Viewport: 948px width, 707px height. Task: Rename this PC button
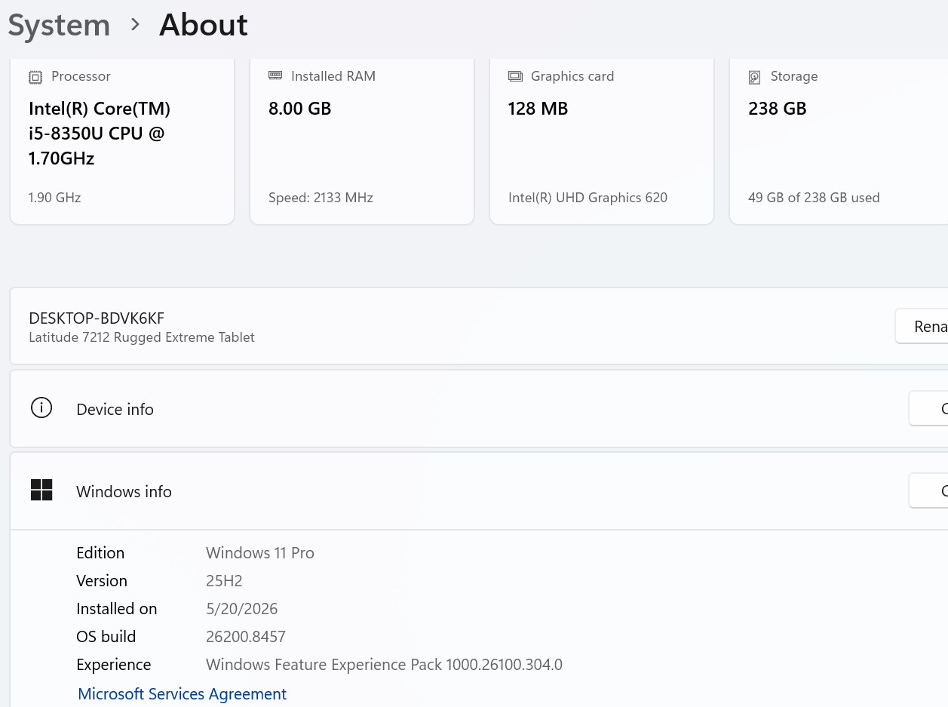coord(921,326)
